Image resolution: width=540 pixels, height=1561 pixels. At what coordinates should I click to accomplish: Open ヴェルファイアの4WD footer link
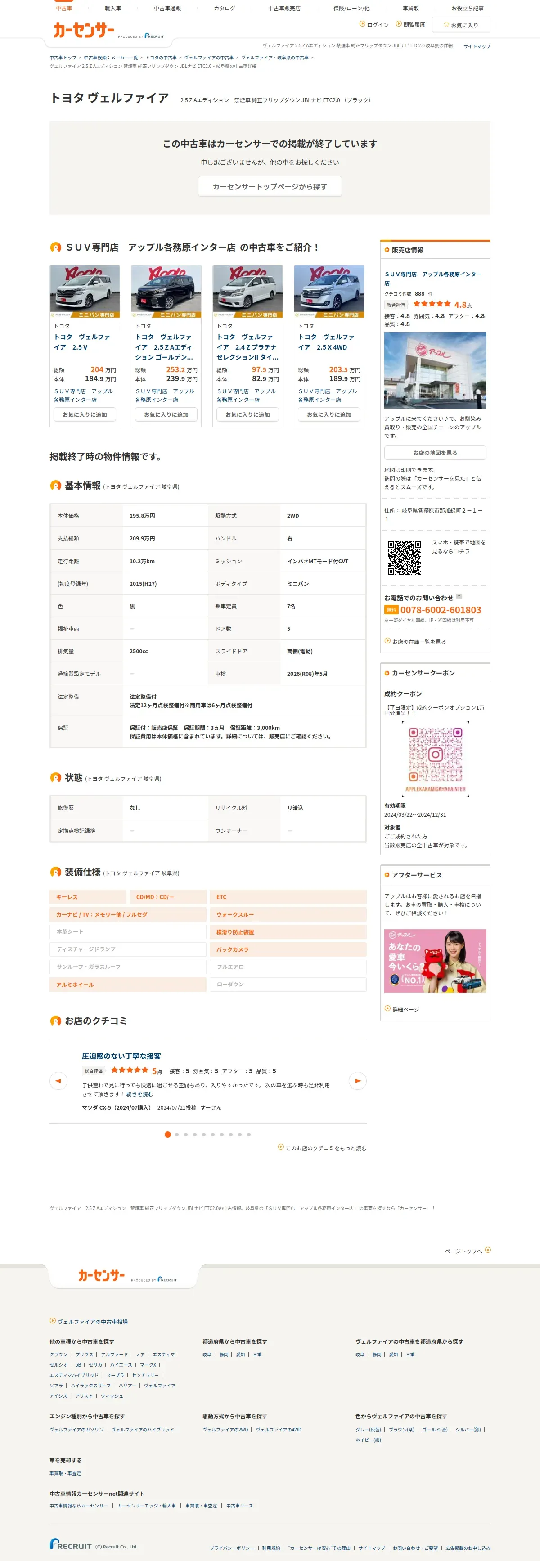278,1430
